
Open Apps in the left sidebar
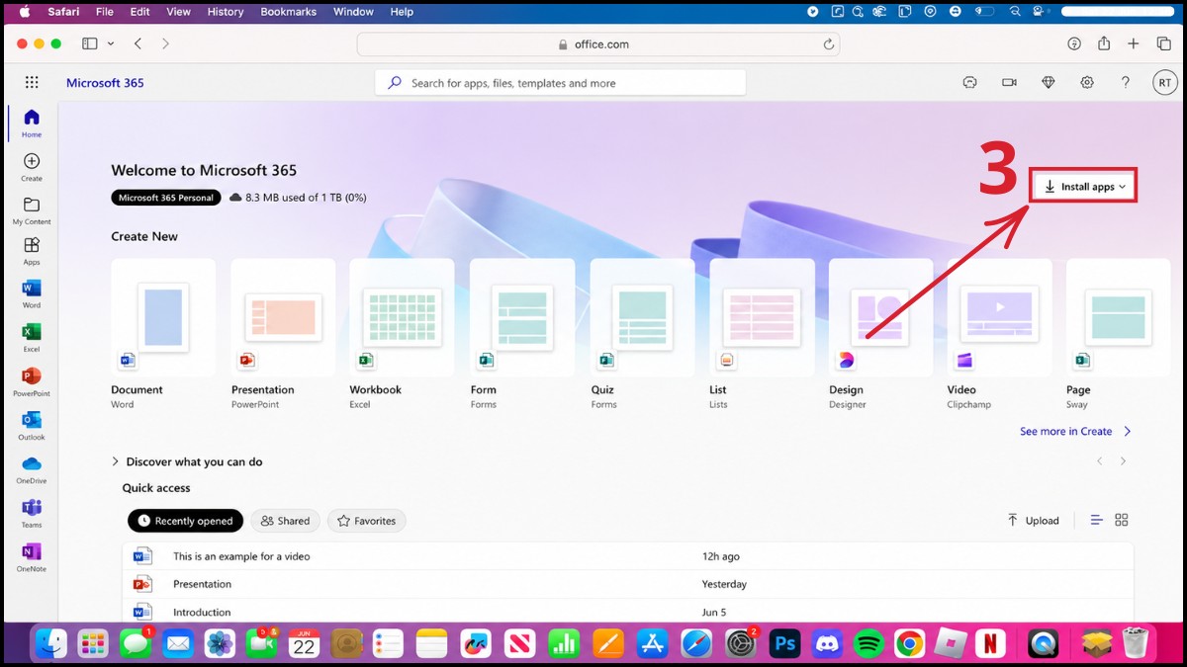[32, 251]
